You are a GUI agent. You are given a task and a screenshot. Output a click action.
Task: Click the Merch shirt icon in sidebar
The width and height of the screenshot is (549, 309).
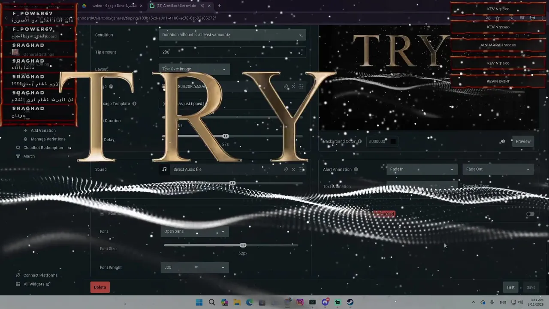[x=18, y=156]
